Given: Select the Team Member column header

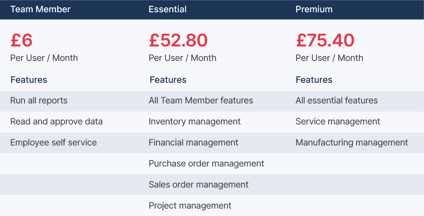Looking at the screenshot, I should pyautogui.click(x=40, y=9).
